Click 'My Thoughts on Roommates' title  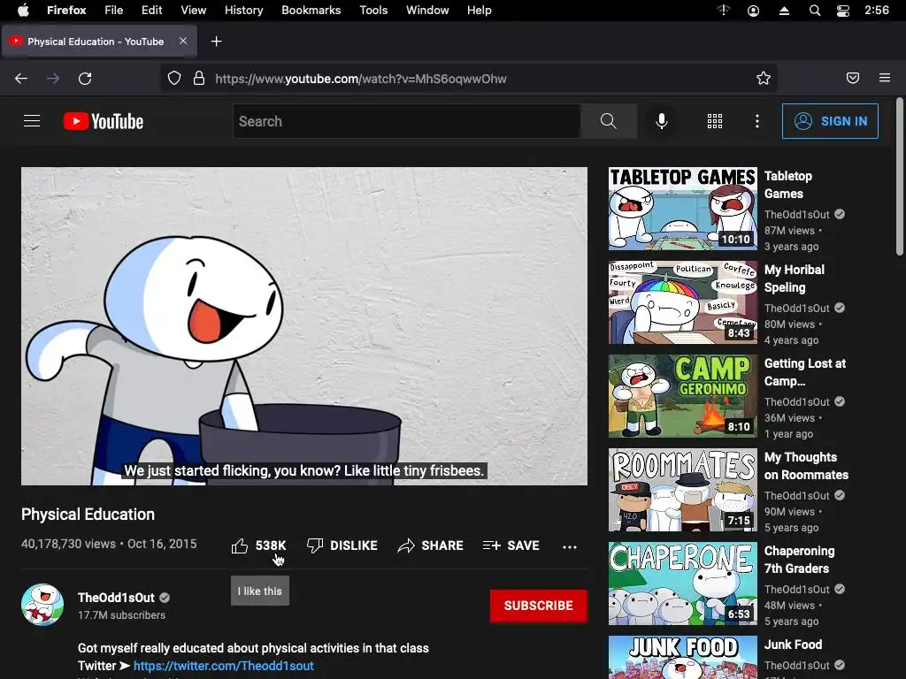click(807, 466)
